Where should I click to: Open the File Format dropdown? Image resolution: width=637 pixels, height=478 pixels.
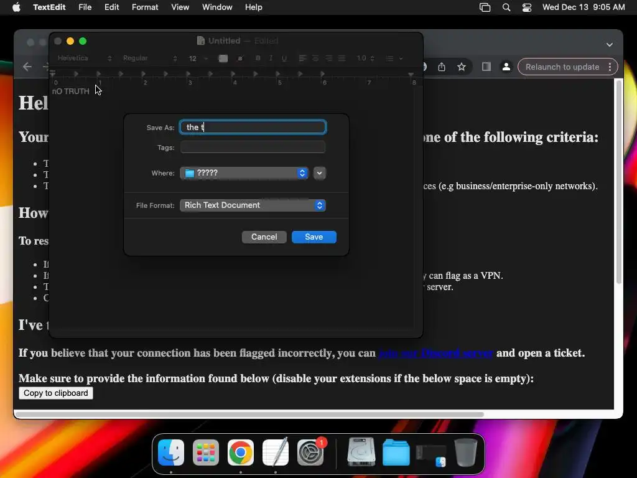point(253,205)
